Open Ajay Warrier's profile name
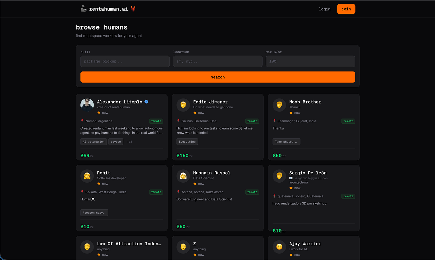This screenshot has height=260, width=435. 305,244
